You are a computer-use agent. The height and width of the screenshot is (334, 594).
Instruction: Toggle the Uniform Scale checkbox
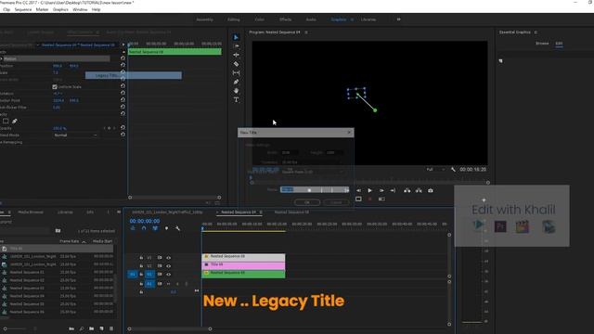[55, 86]
